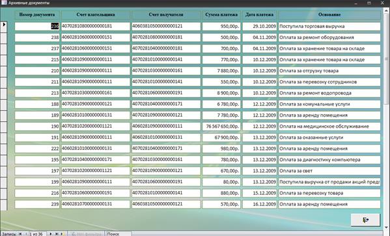This screenshot has height=236, width=390.
Task: Go to the previous record
Action: coord(26,234)
